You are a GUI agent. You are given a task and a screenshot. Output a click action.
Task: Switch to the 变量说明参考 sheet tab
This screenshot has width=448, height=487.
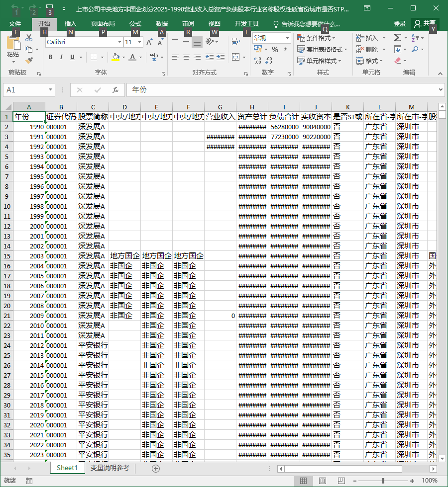[110, 468]
